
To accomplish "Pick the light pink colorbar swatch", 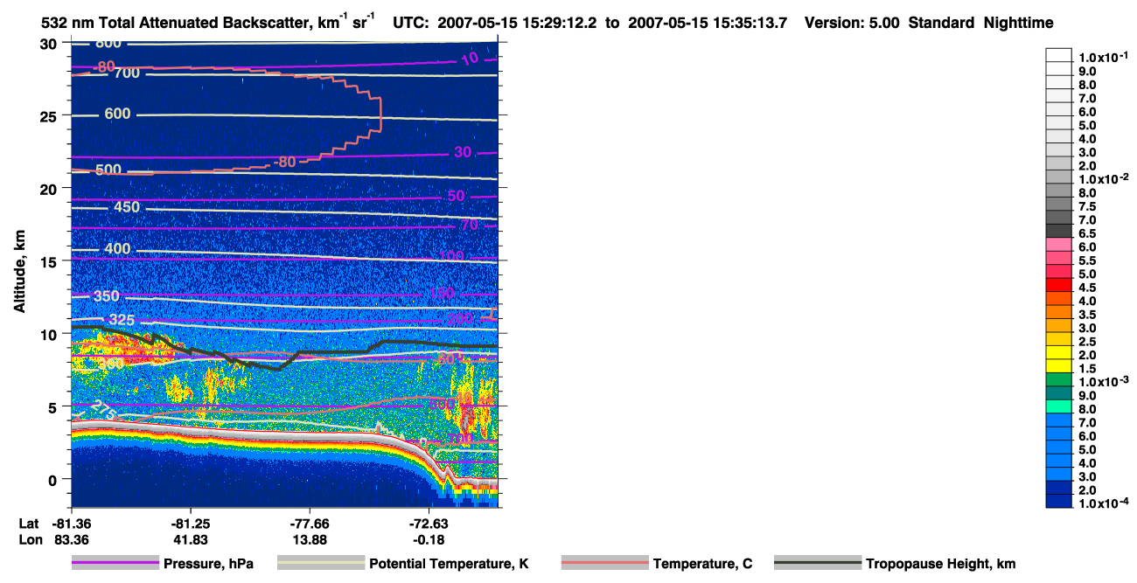I will 1059,244.
